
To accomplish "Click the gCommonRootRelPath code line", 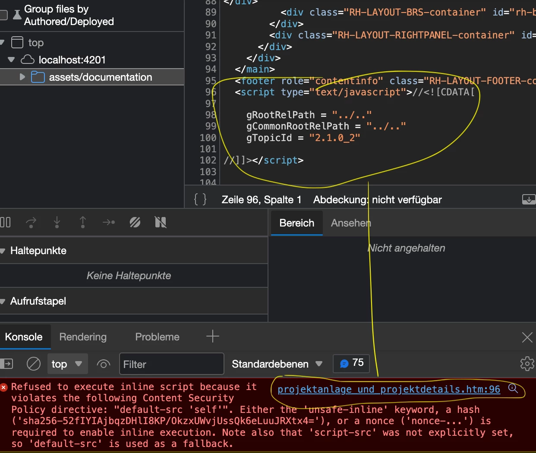I will 326,126.
